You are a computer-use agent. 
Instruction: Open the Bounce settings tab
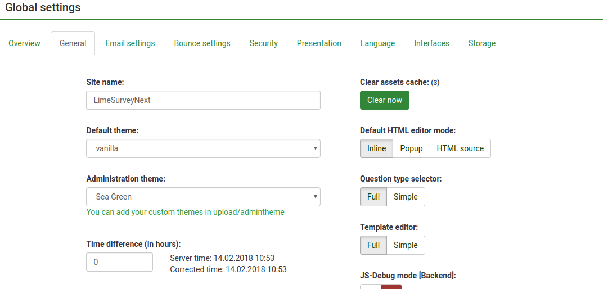[x=202, y=43]
